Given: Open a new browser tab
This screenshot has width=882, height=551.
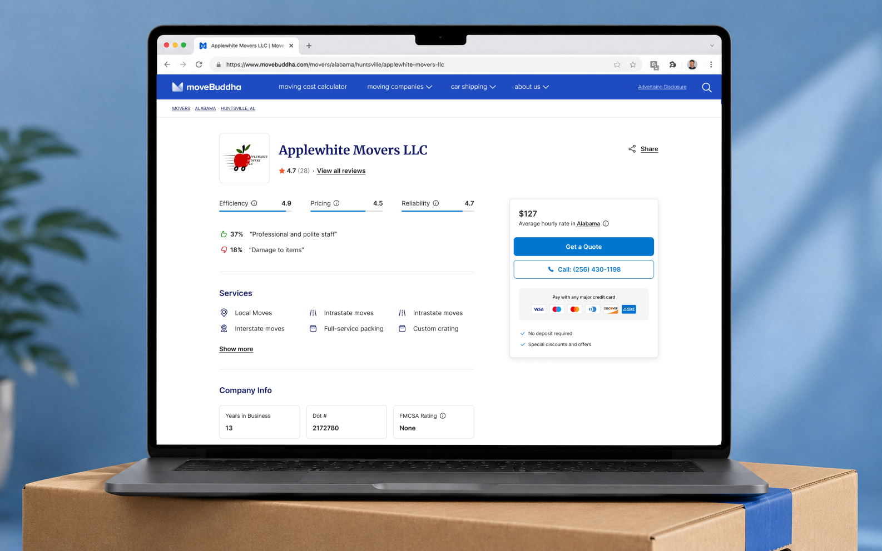Looking at the screenshot, I should 309,46.
